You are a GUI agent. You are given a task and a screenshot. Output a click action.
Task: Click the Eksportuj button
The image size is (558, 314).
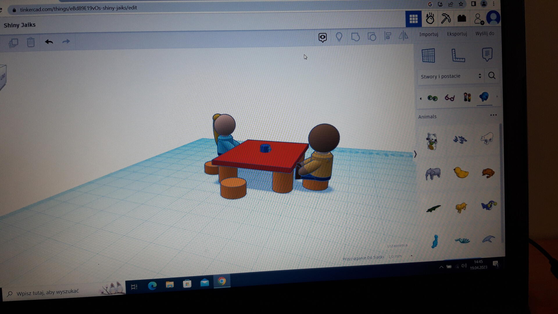[x=457, y=34]
